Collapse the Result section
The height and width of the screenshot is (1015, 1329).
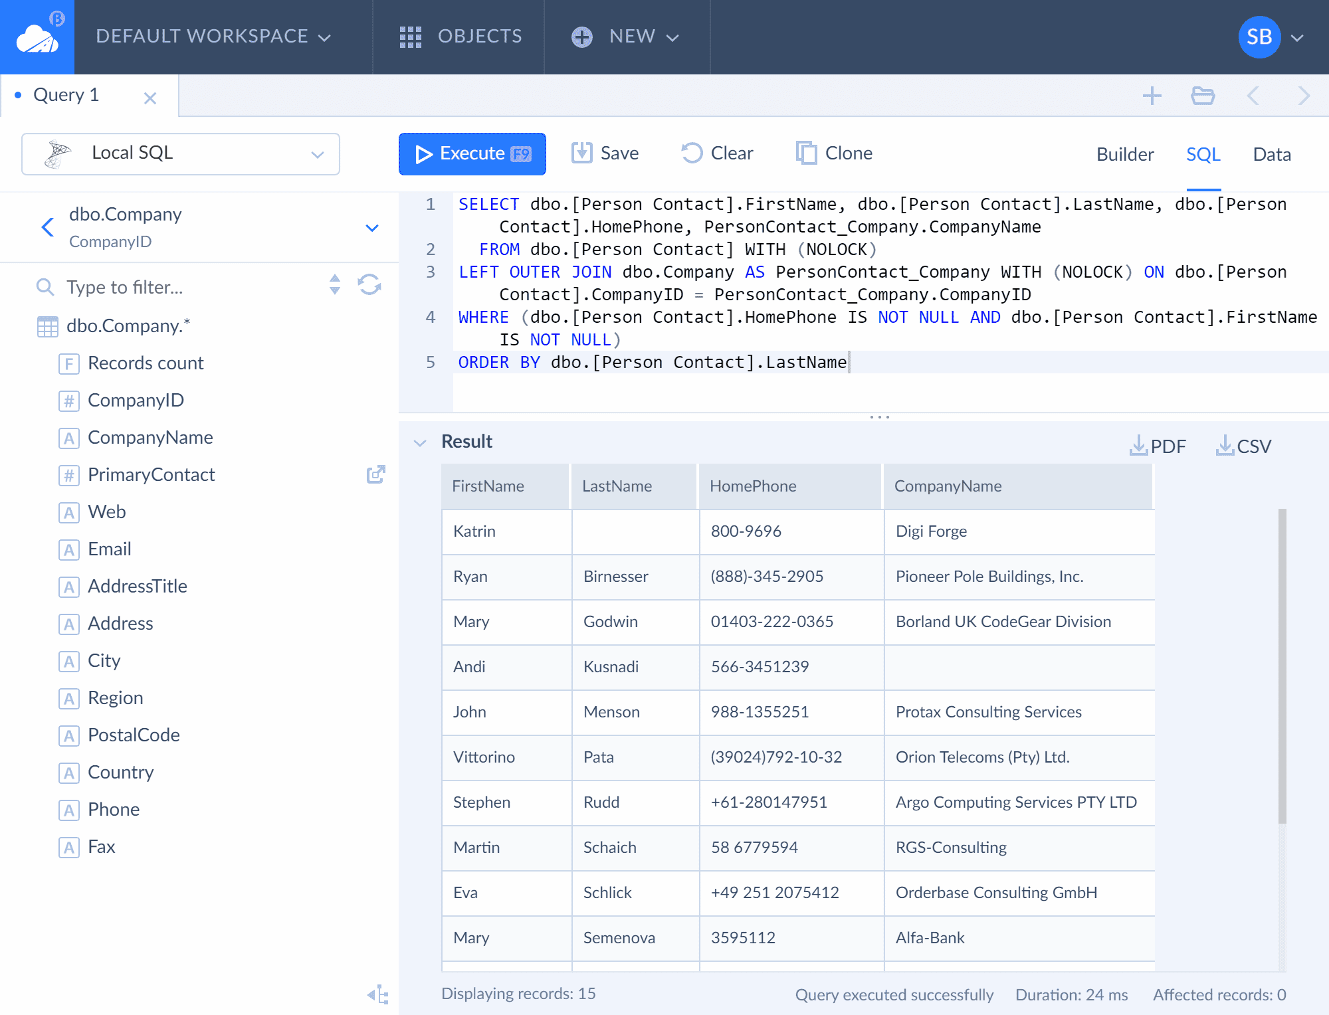[x=420, y=442]
